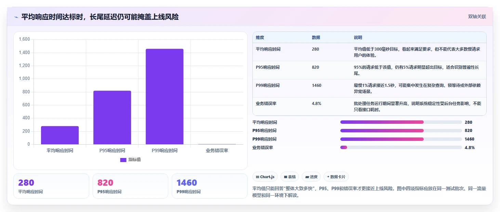The height and width of the screenshot is (212, 500).
Task: Click the 指标值 legend label
Action: 134,160
